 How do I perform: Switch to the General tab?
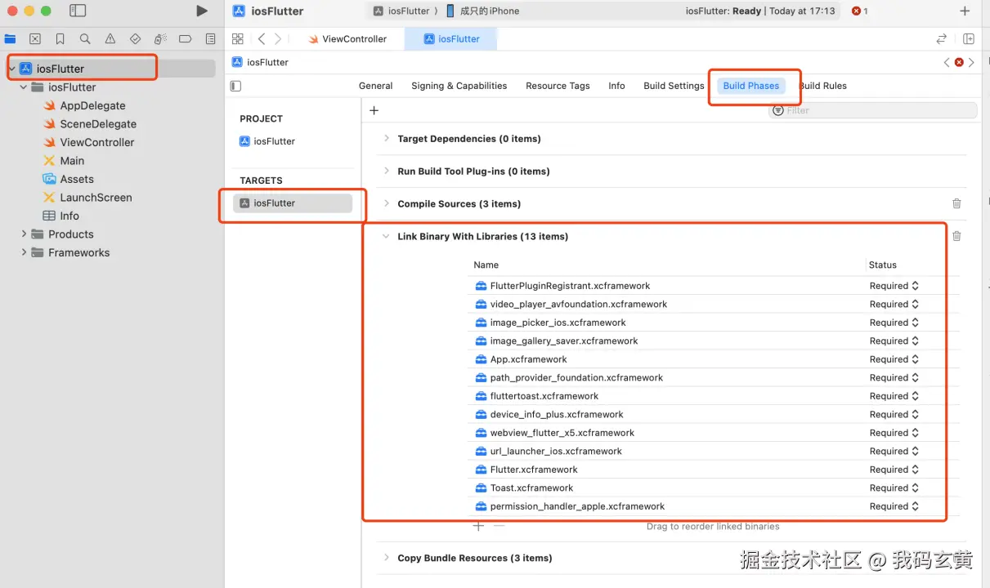tap(376, 86)
